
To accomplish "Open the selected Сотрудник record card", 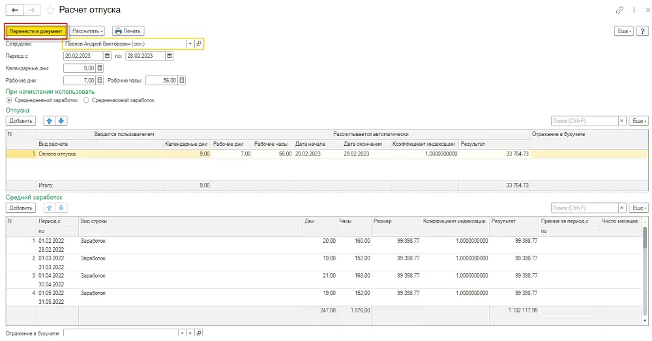I will click(199, 44).
